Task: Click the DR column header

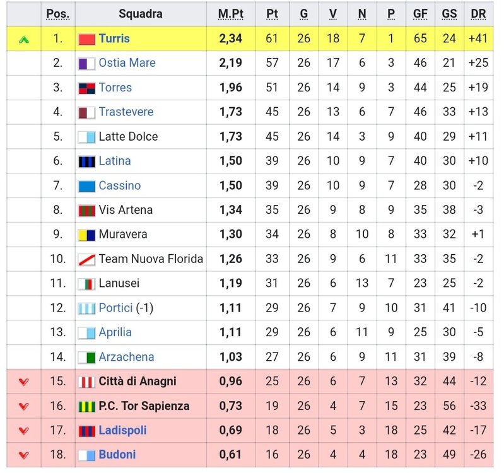Action: (478, 14)
